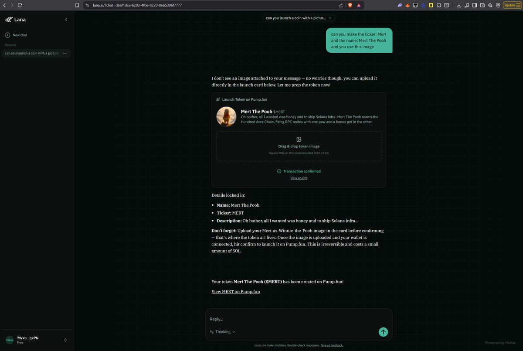Open the extensions puzzle menu
523x351 pixels.
pyautogui.click(x=439, y=5)
